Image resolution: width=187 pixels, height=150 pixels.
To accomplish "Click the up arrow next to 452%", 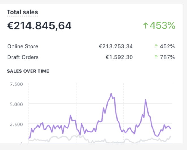I will [x=156, y=46].
